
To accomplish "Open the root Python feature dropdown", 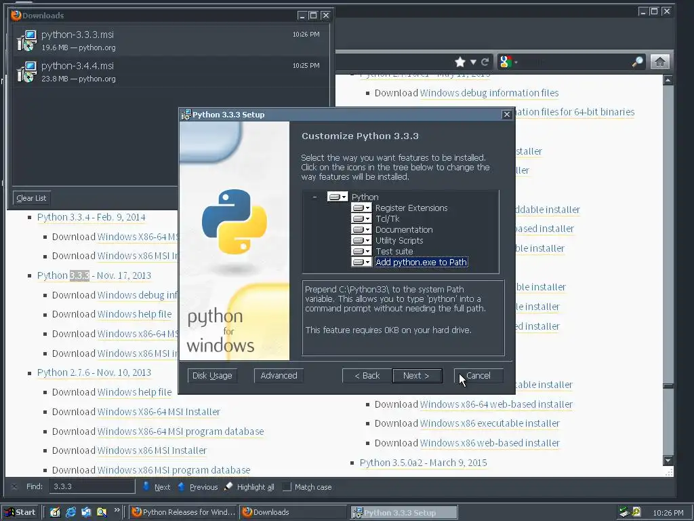I will point(338,197).
